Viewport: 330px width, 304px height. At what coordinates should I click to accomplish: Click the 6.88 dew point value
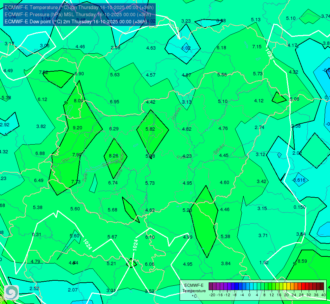pyautogui.click(x=40, y=154)
